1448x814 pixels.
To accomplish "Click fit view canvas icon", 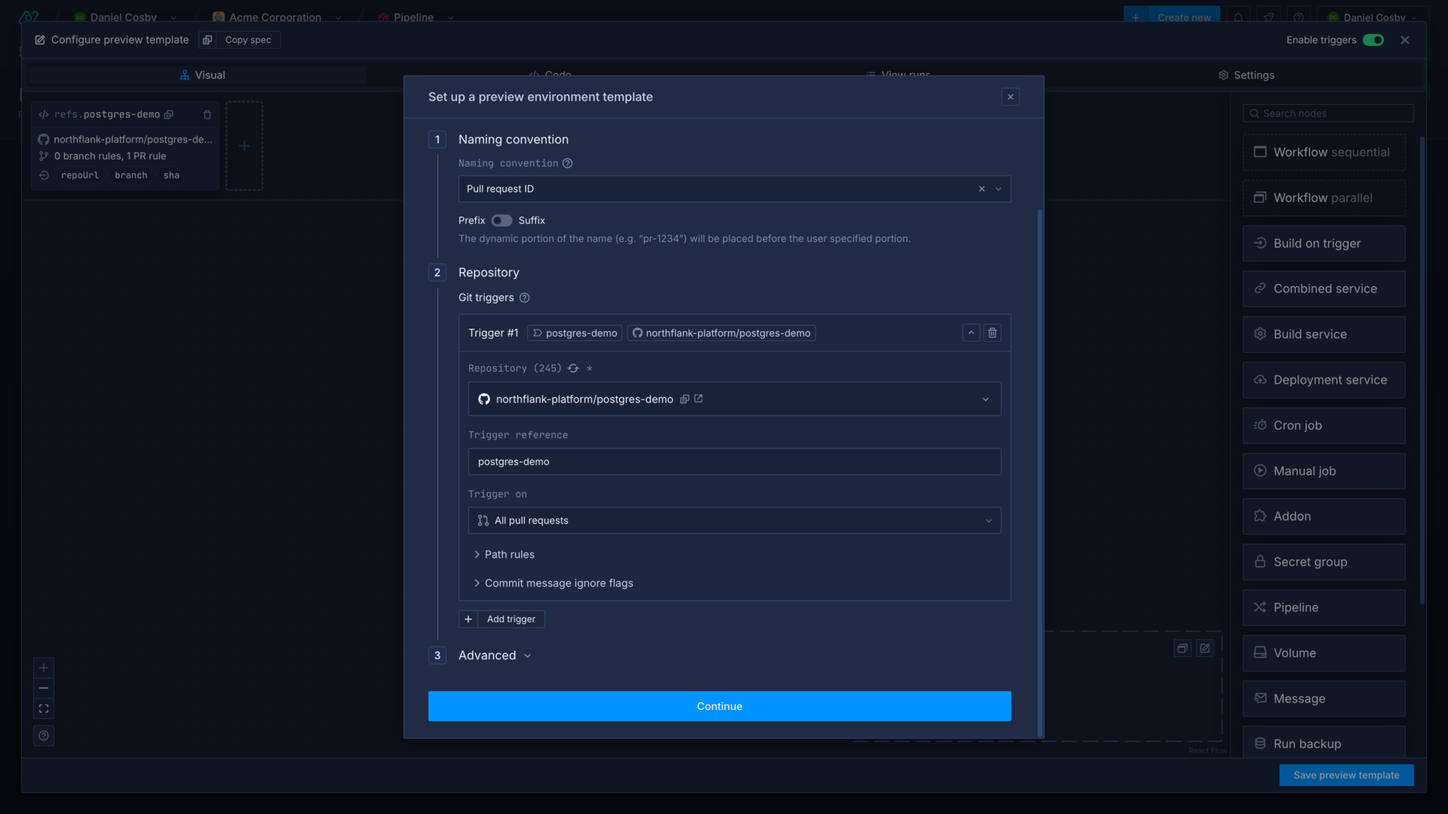I will 44,708.
